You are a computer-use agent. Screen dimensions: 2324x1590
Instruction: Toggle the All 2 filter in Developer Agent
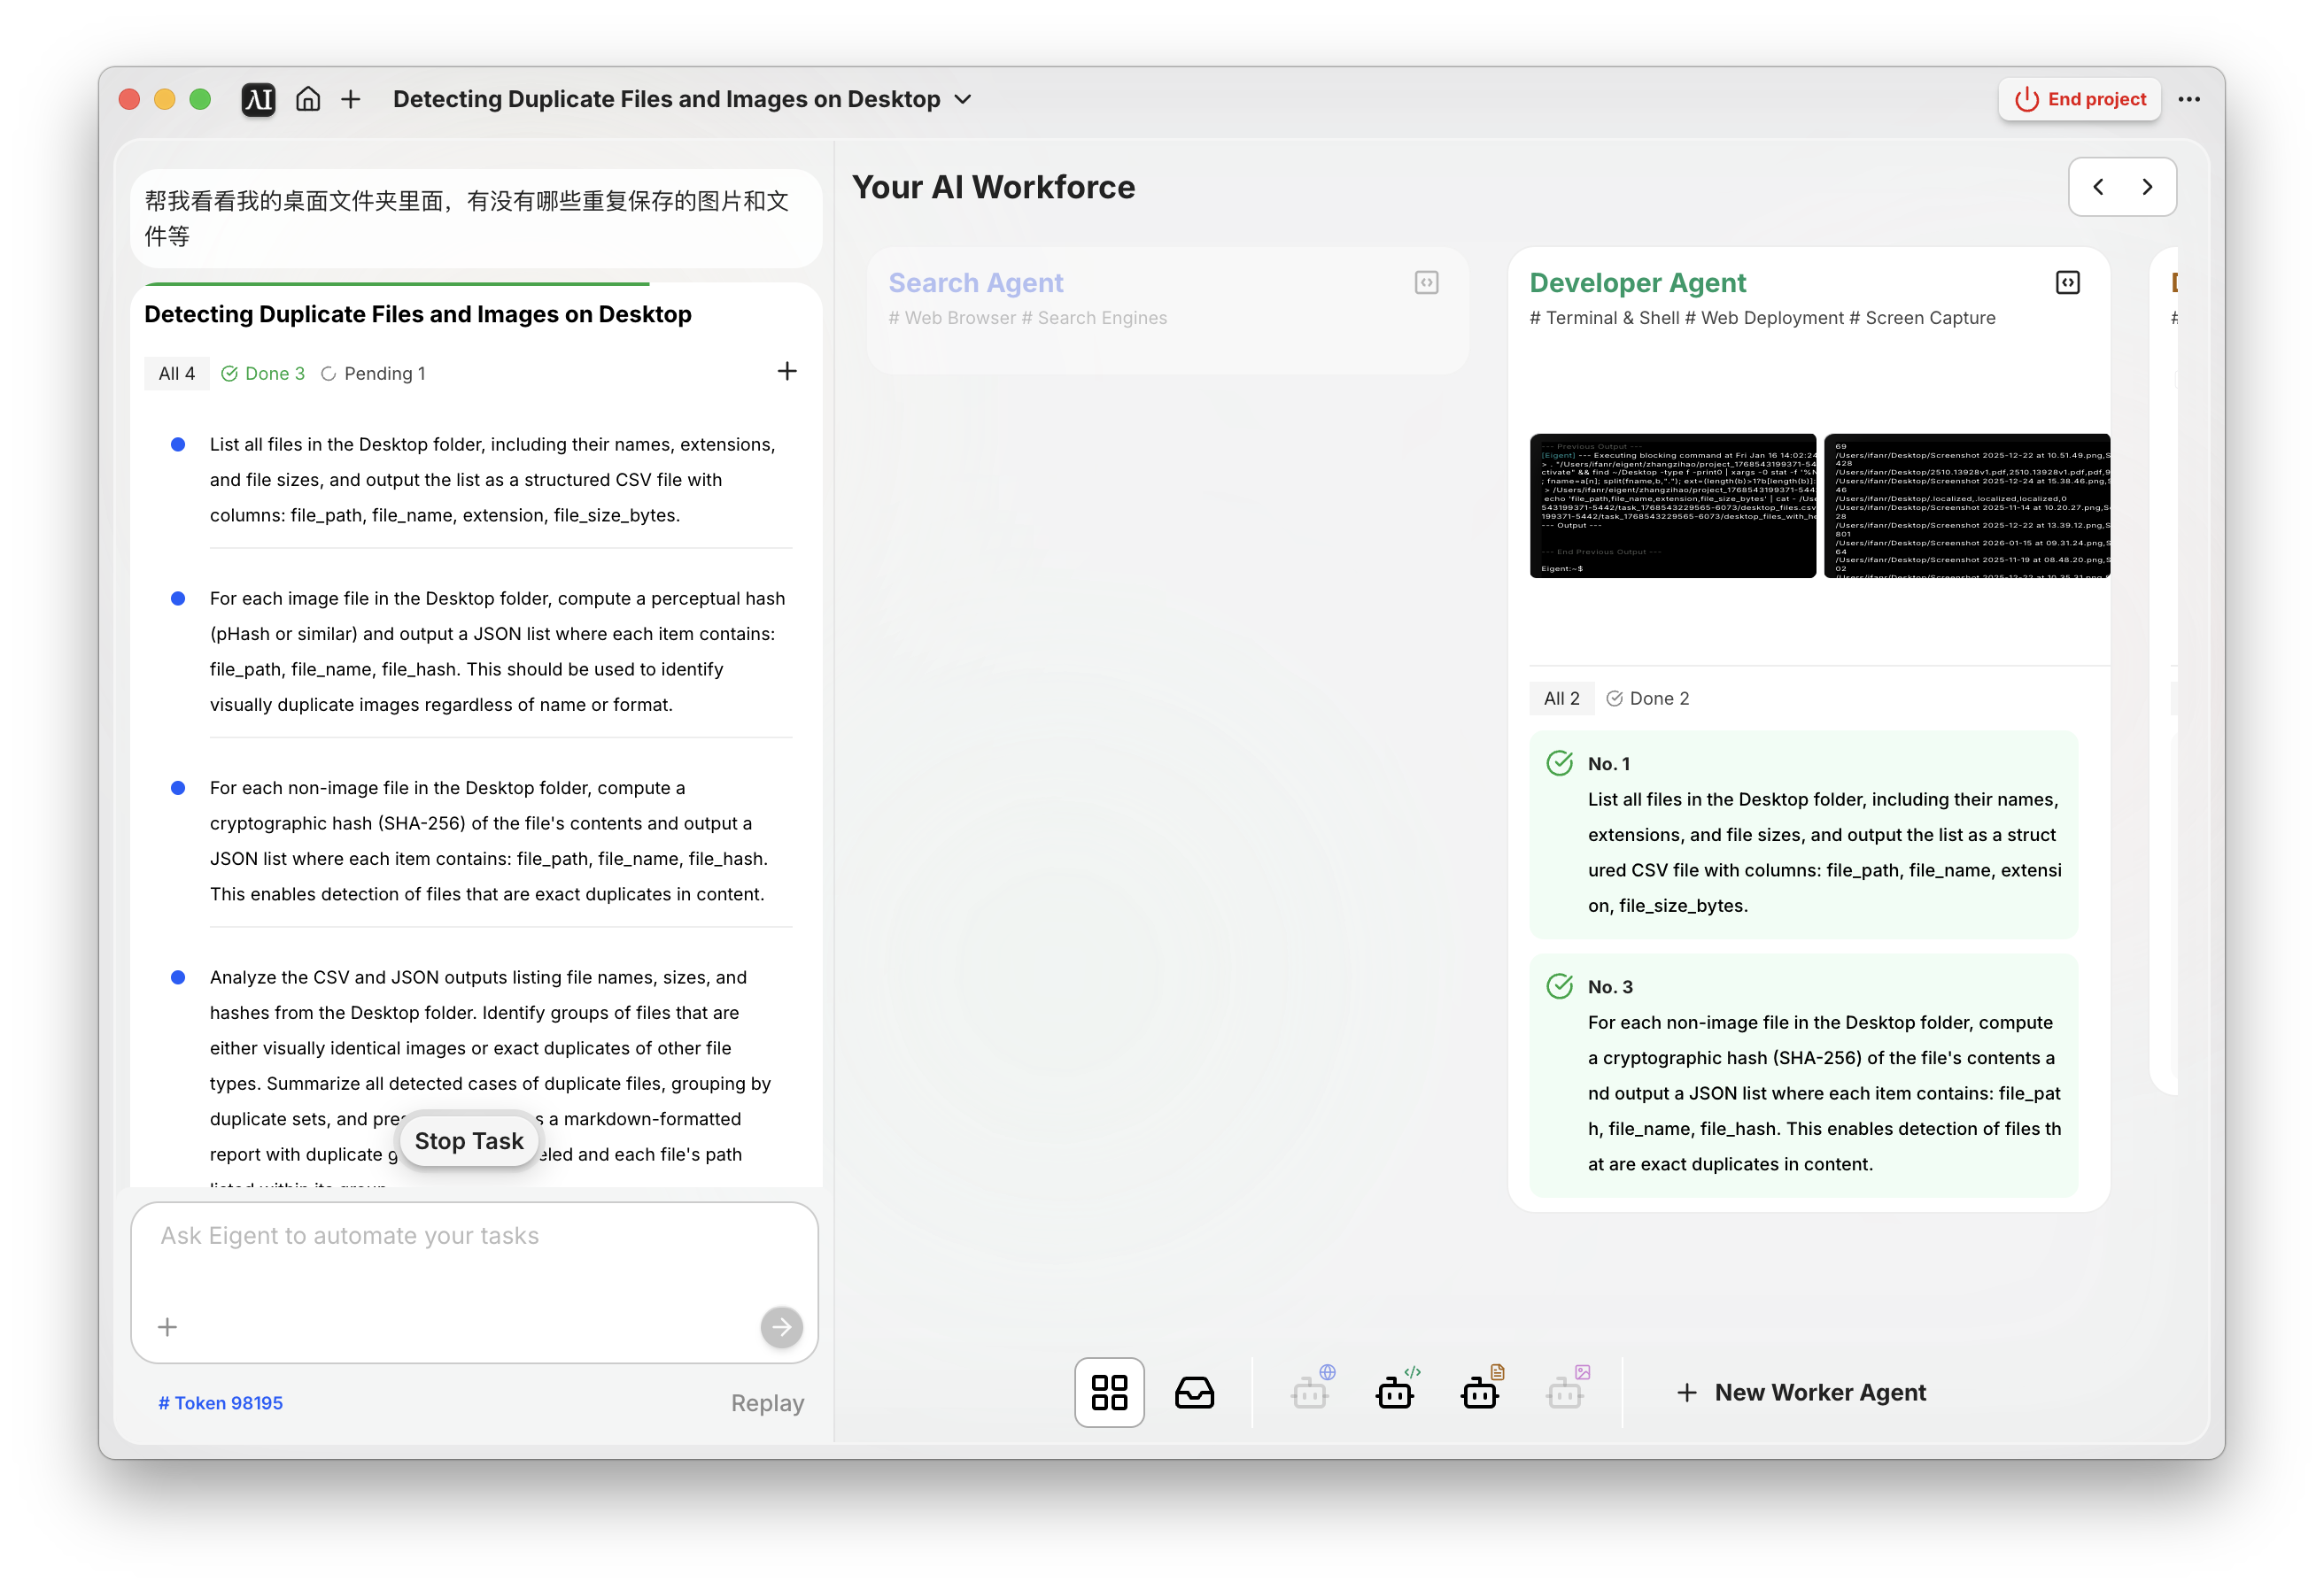[x=1561, y=699]
